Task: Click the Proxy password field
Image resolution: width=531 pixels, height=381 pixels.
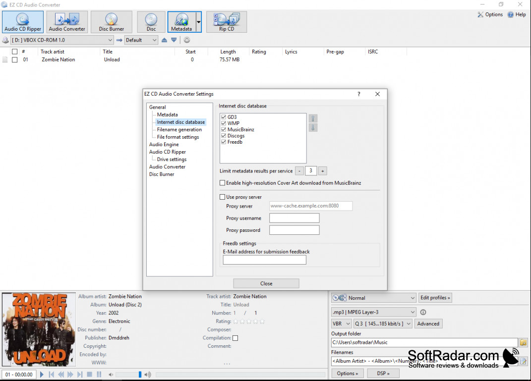Action: tap(295, 230)
